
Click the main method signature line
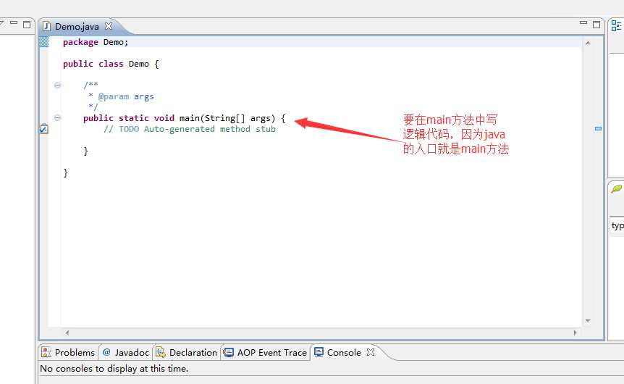[185, 118]
